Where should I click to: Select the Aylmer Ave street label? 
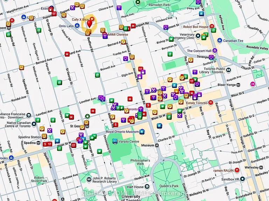221,23
